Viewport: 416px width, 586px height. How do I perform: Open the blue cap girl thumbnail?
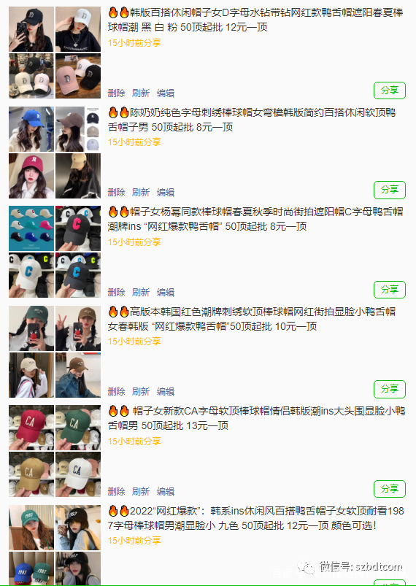[x=31, y=129]
